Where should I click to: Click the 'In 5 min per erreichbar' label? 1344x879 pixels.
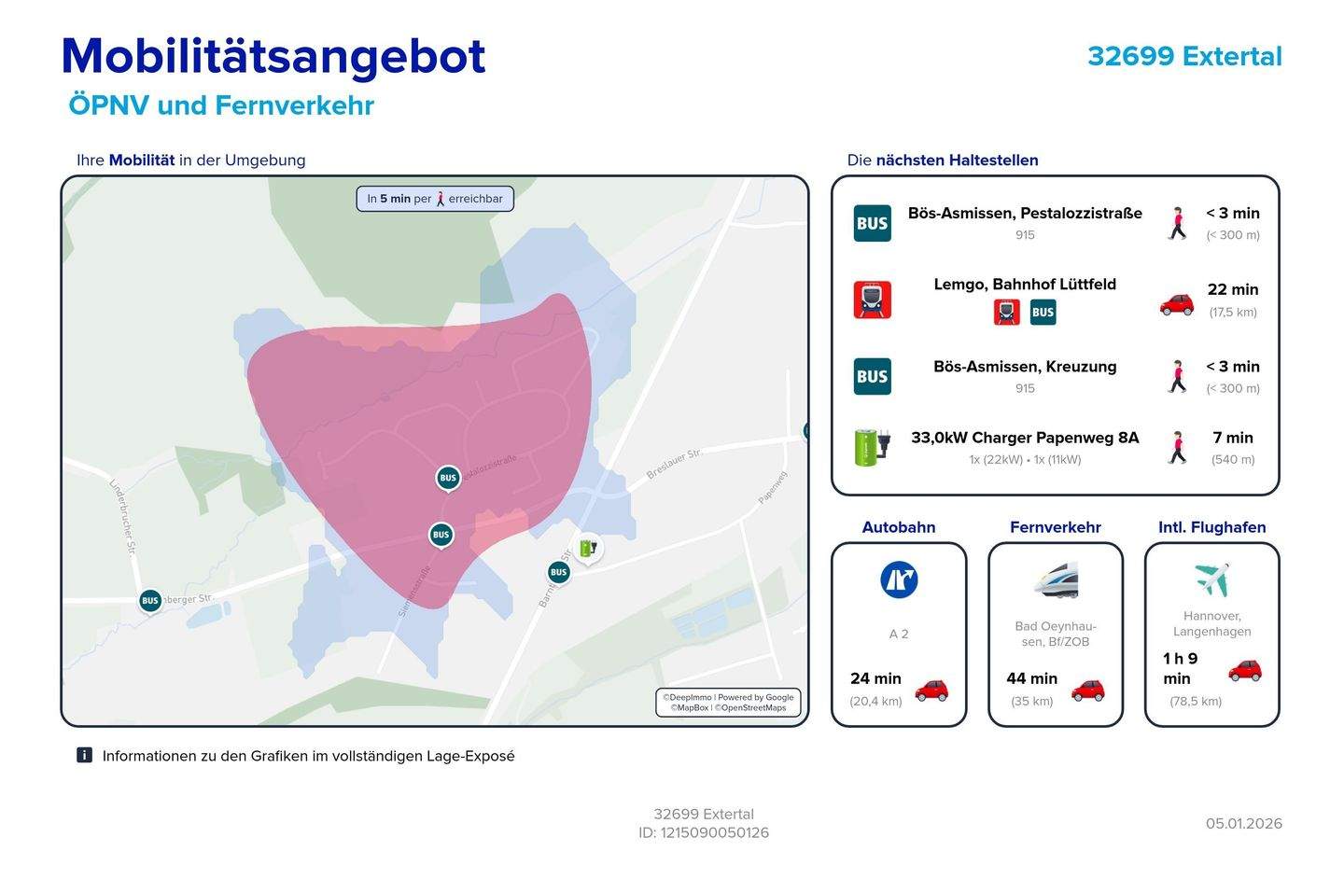point(435,199)
